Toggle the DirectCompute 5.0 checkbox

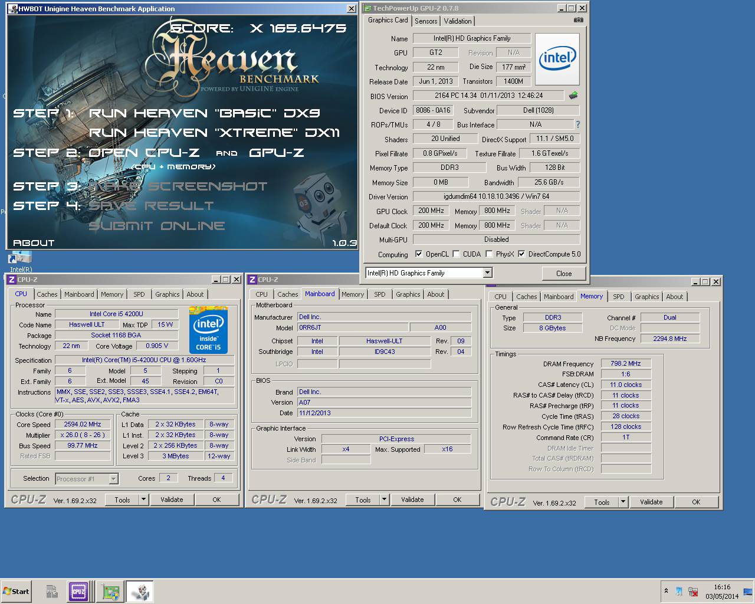(x=521, y=254)
